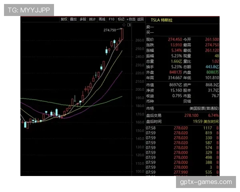Click the 贝塔 label
The width and height of the screenshot is (240, 192).
[187, 101]
